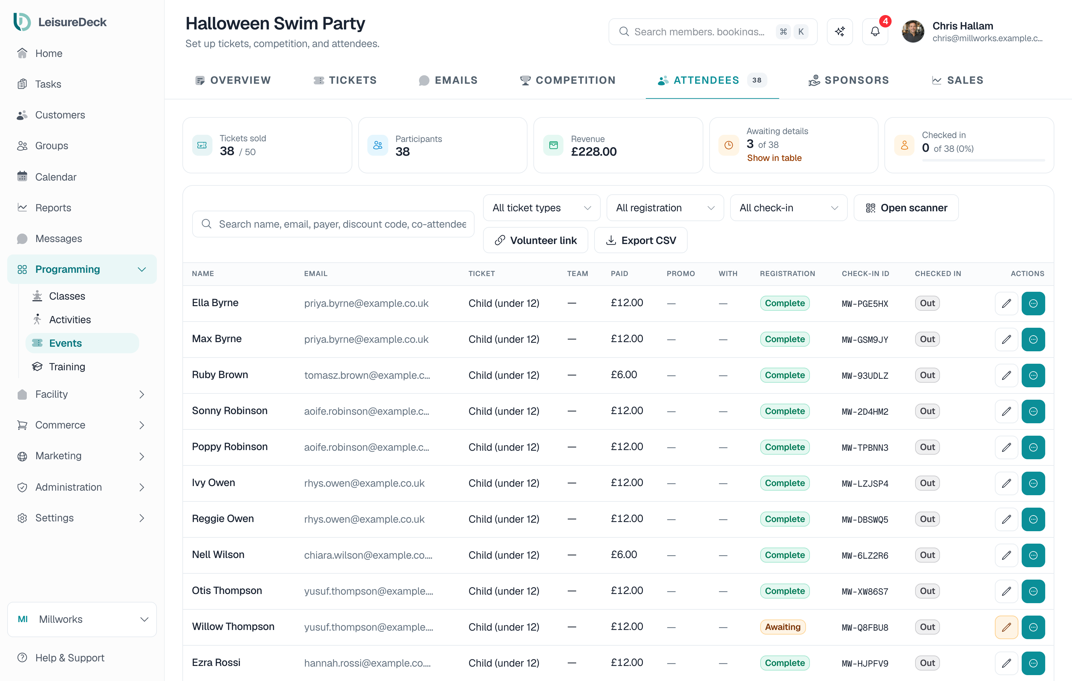This screenshot has height=681, width=1072.
Task: Collapse the Programming sidebar section
Action: (82, 269)
